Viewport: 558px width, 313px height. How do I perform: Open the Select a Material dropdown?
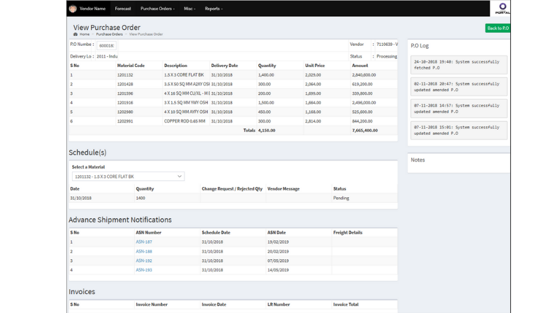(128, 177)
